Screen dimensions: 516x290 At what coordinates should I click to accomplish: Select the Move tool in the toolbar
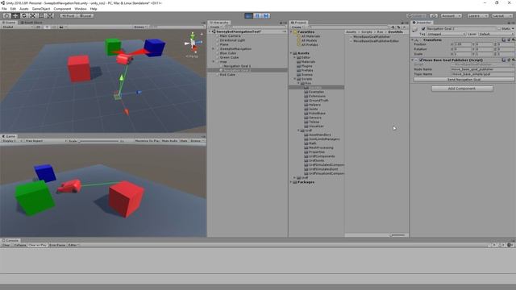coord(15,16)
